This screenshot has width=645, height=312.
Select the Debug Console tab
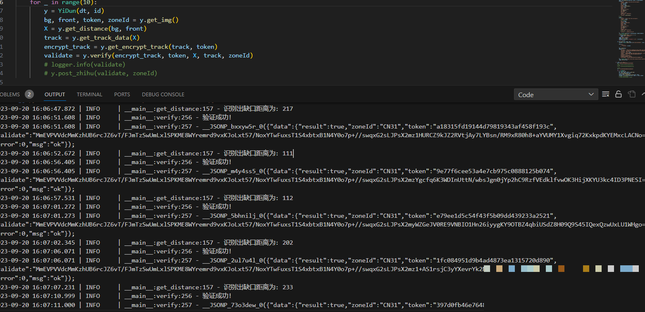163,94
